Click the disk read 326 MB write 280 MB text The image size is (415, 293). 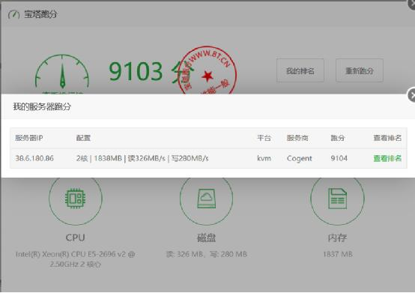click(x=207, y=254)
